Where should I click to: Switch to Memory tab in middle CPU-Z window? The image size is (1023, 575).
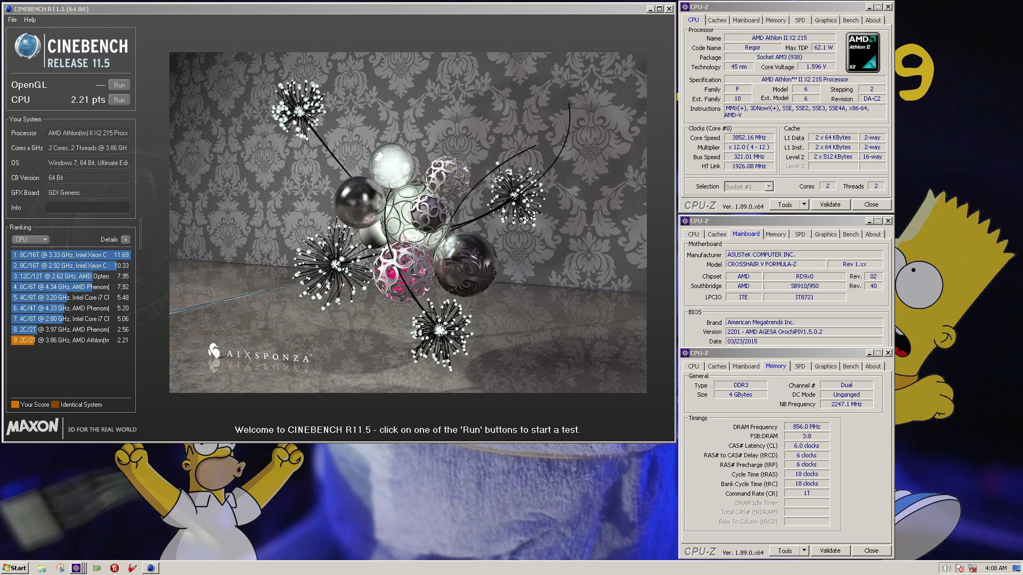click(x=775, y=234)
